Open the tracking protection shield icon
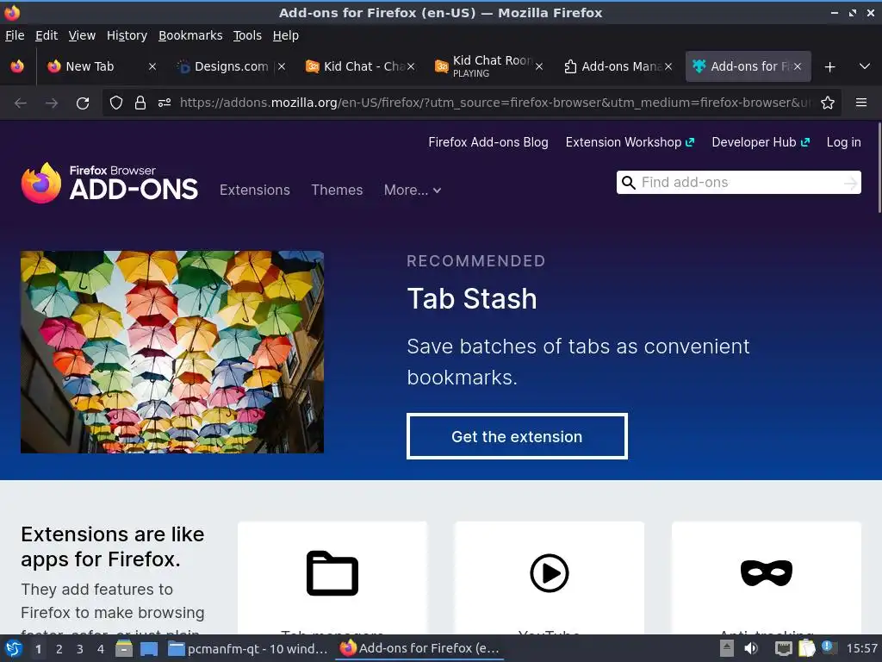 (x=116, y=103)
